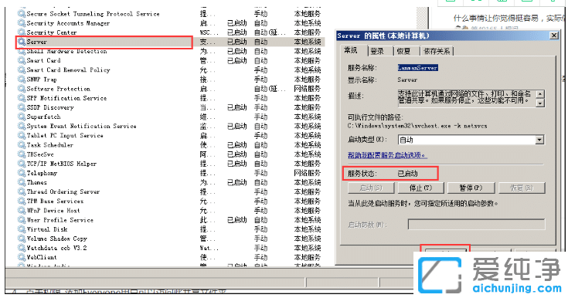Image resolution: width=568 pixels, height=298 pixels.
Task: Click gear icon for Smart Card Removal Policy
Action: [22, 70]
